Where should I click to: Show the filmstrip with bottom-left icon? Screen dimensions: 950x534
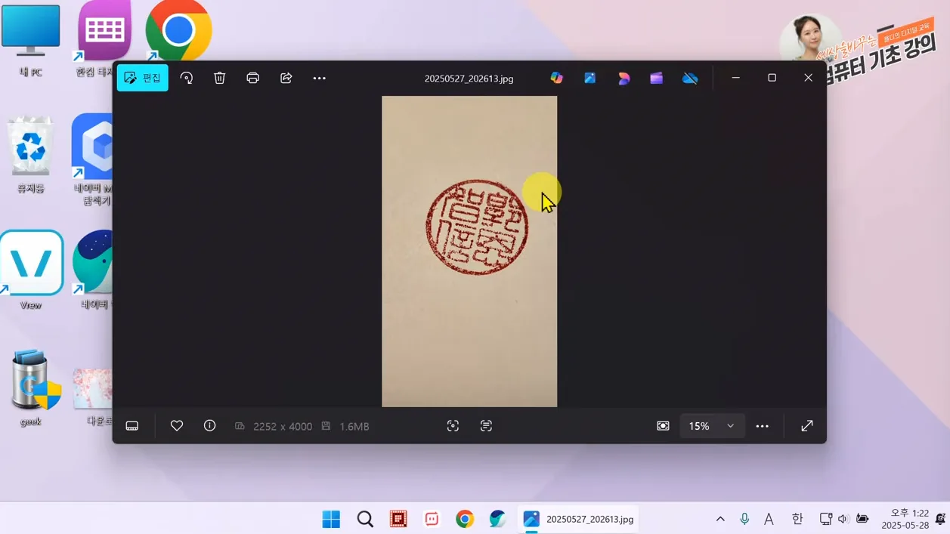132,426
